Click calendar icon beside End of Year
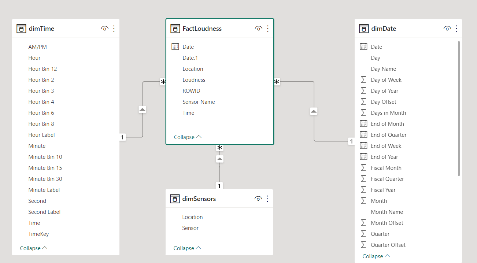Image resolution: width=477 pixels, height=263 pixels. tap(363, 157)
